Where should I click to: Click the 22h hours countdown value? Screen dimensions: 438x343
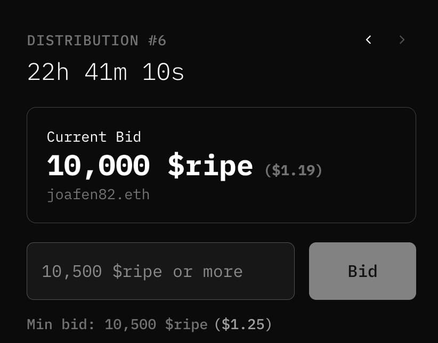click(48, 72)
